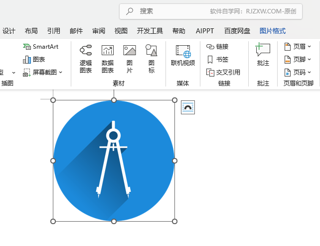This screenshot has width=320, height=246.
Task: Switch to the 邮件 tab
Action: tap(76, 31)
